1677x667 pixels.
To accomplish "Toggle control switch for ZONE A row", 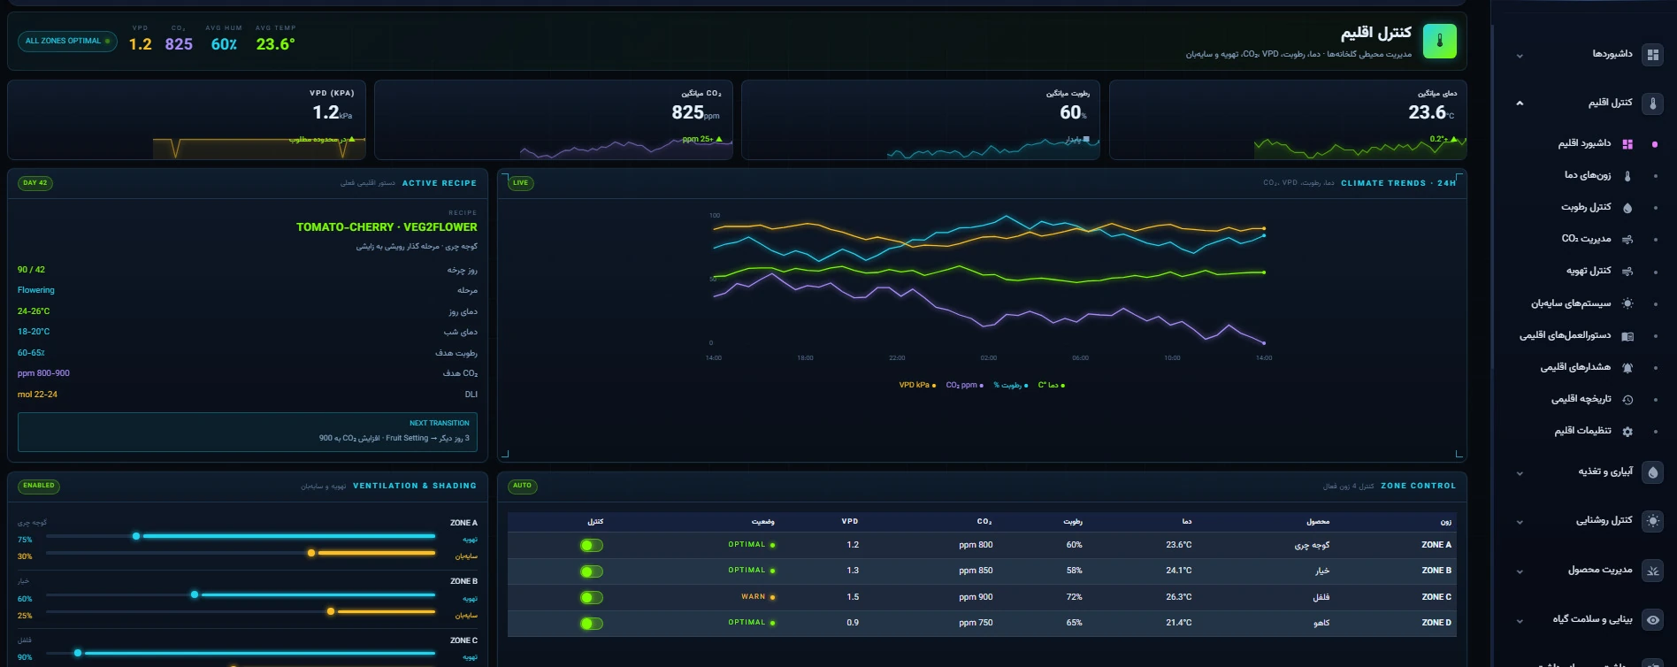I will [x=591, y=545].
